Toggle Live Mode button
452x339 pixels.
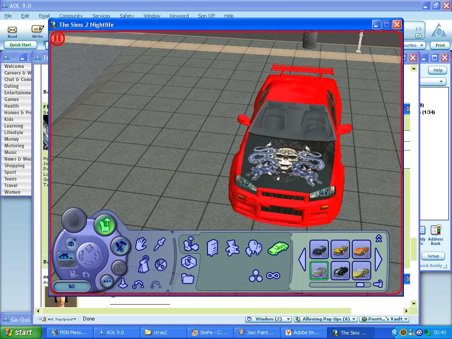(x=74, y=219)
